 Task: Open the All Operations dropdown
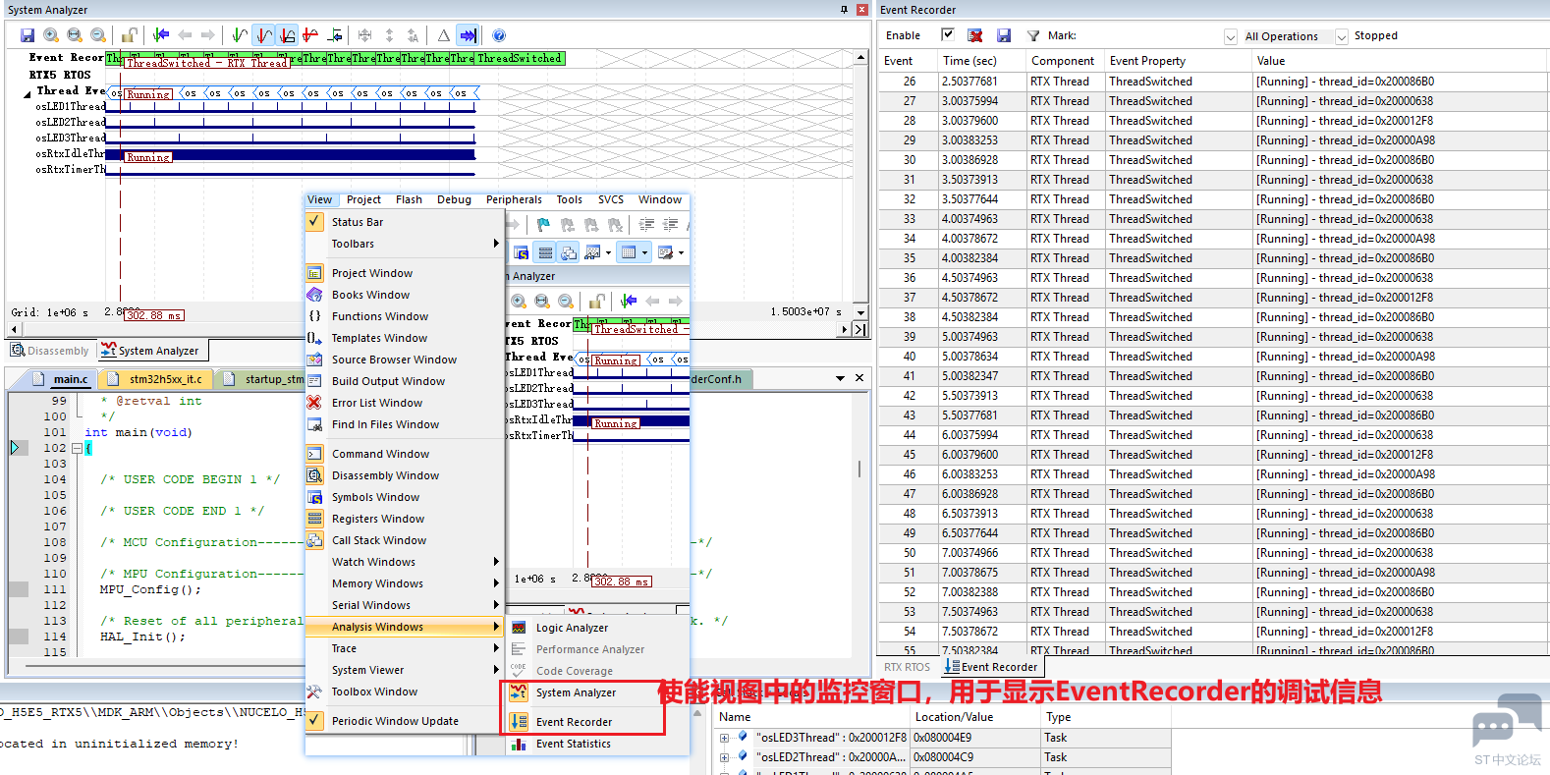[1342, 36]
